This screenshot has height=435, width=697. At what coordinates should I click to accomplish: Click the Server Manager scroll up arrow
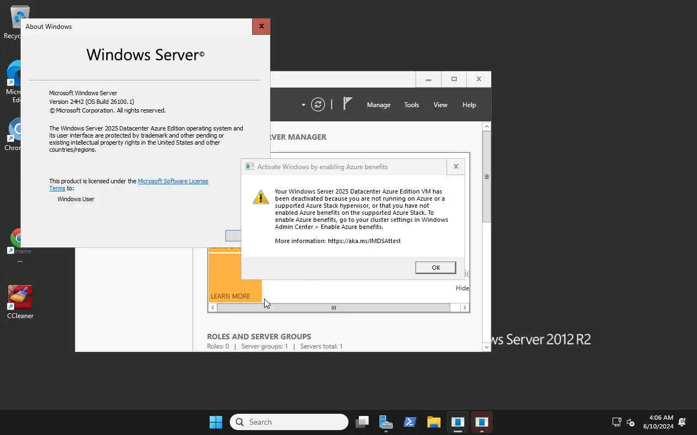(487, 127)
